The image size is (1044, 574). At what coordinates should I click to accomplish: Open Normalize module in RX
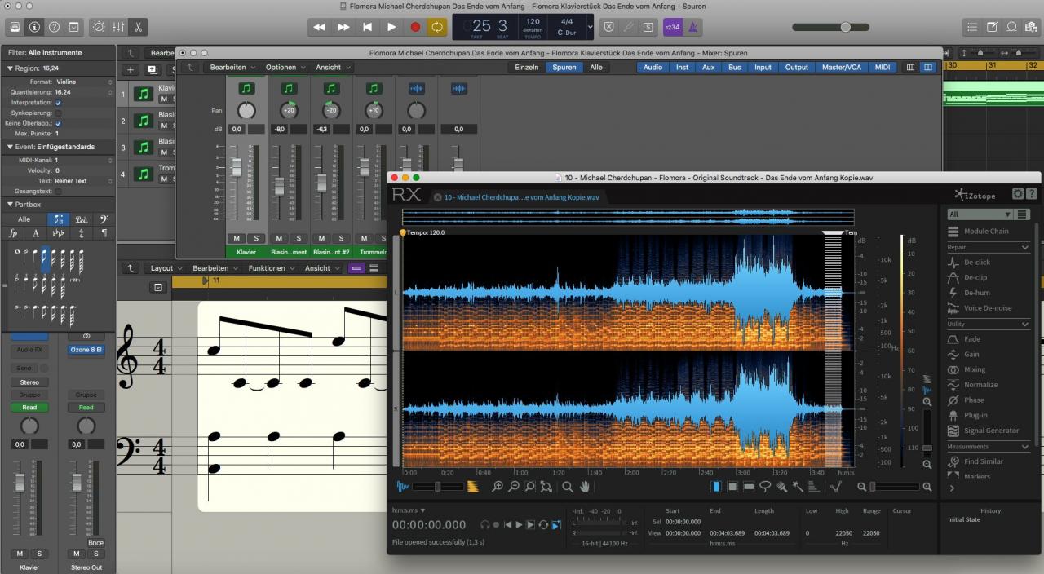tap(980, 385)
